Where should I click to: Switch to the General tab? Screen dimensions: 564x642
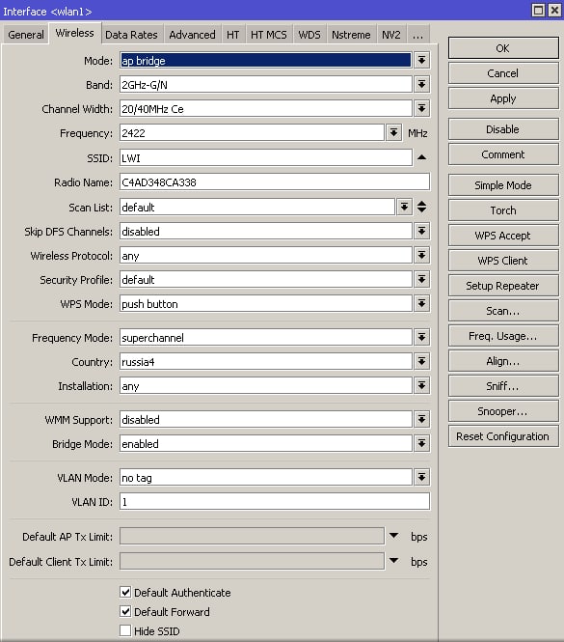pyautogui.click(x=26, y=35)
